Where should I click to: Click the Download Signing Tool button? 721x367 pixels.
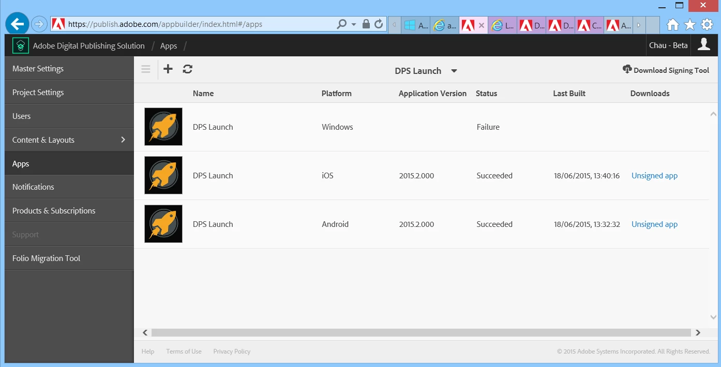(x=666, y=70)
